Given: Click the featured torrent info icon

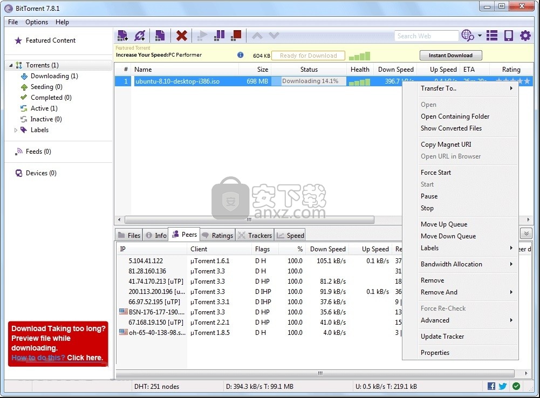Looking at the screenshot, I should point(241,55).
